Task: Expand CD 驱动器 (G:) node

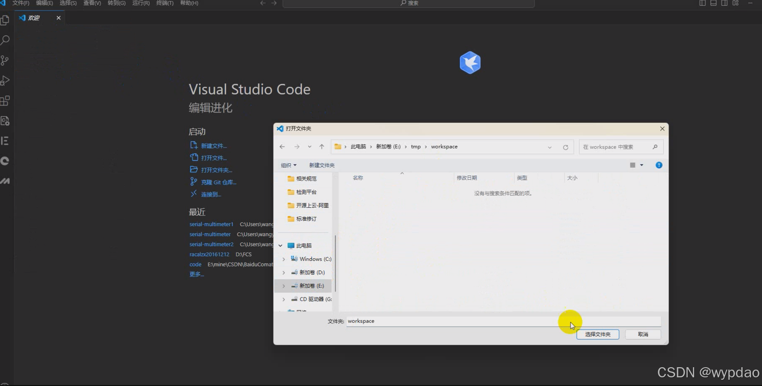Action: (x=284, y=299)
